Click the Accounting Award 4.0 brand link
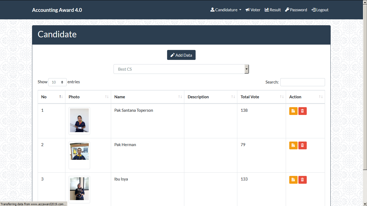 pyautogui.click(x=57, y=10)
